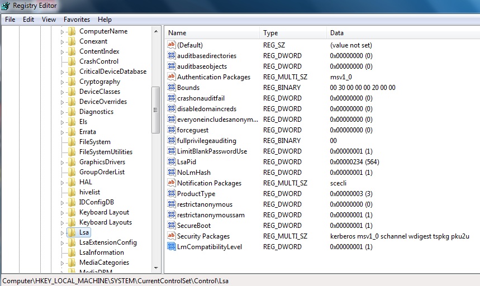Click the Notification Packages multi-string icon
Image resolution: width=480 pixels, height=286 pixels.
click(172, 183)
